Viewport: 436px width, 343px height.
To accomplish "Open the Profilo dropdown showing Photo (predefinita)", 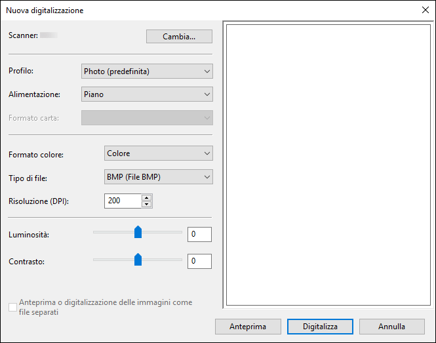I will tap(147, 71).
